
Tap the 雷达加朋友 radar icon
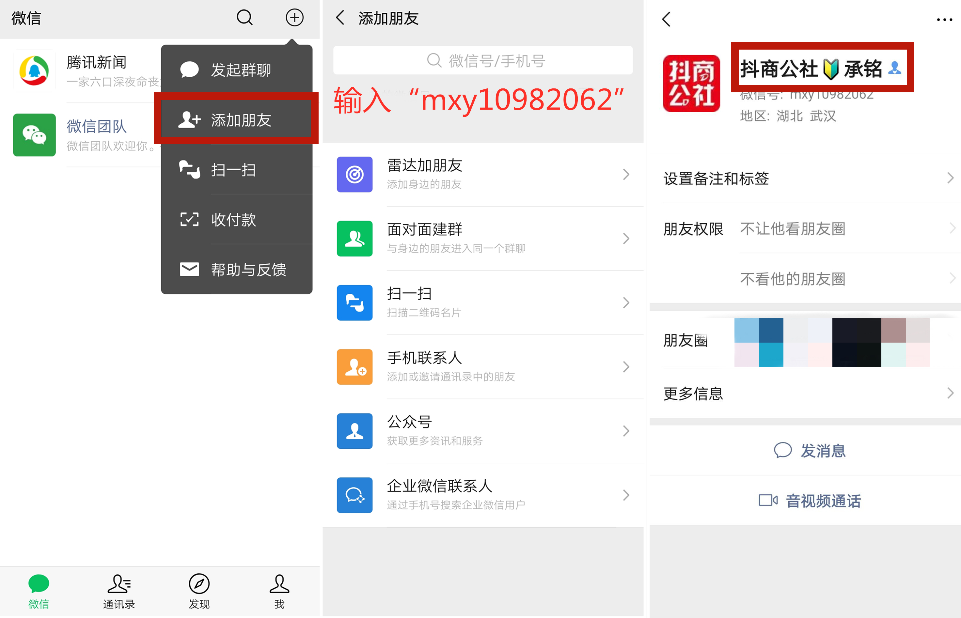click(354, 175)
